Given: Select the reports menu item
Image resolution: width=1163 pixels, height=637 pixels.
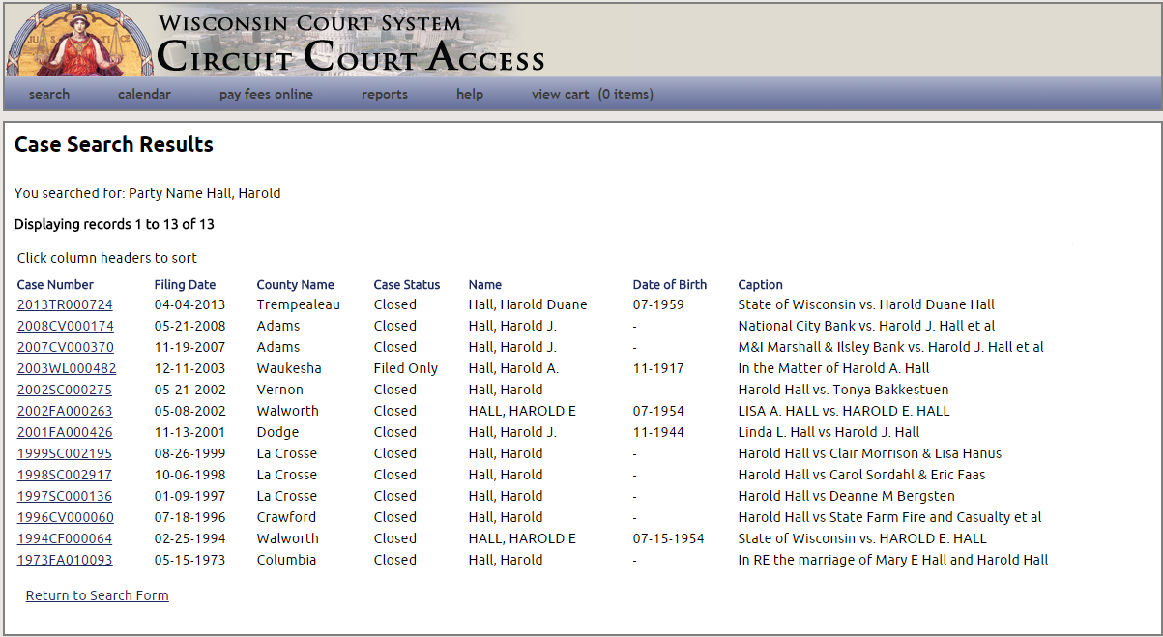Looking at the screenshot, I should (385, 94).
